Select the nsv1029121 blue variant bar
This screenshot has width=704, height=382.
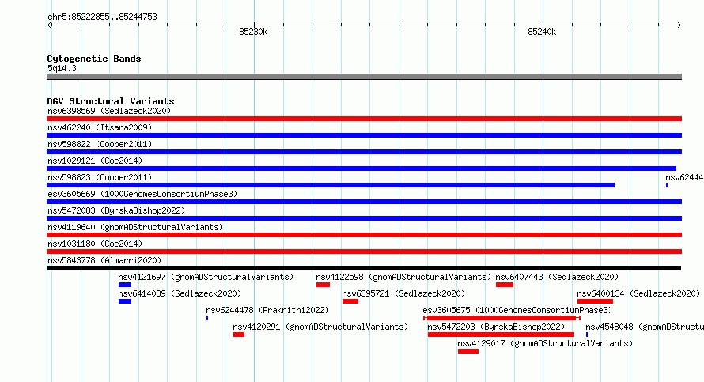(361, 168)
